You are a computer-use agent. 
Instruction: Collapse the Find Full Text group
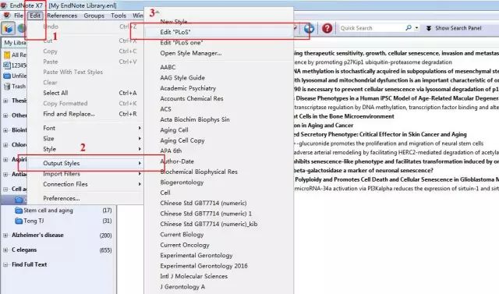pos(5,264)
